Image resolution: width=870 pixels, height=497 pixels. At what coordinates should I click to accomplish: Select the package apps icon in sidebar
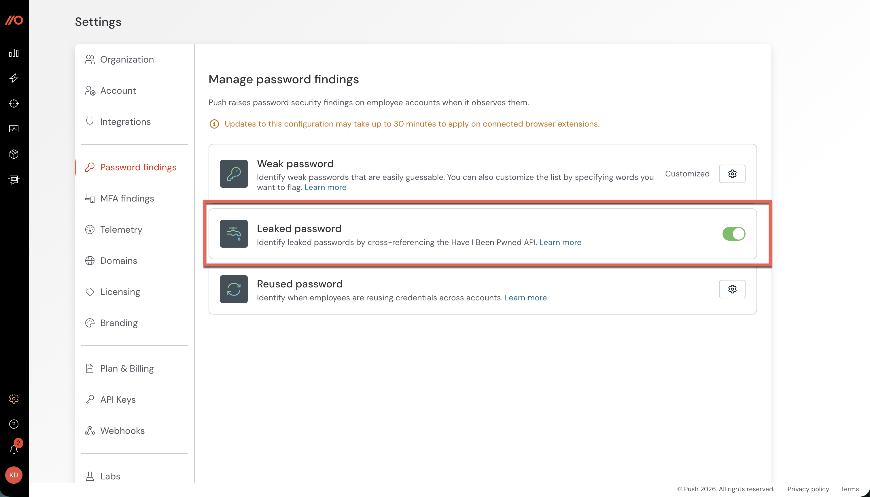point(14,154)
